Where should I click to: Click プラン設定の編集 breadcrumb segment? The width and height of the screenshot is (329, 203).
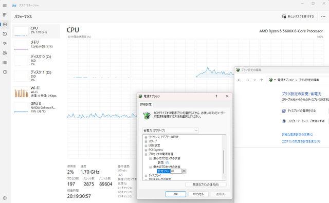[x=309, y=80]
